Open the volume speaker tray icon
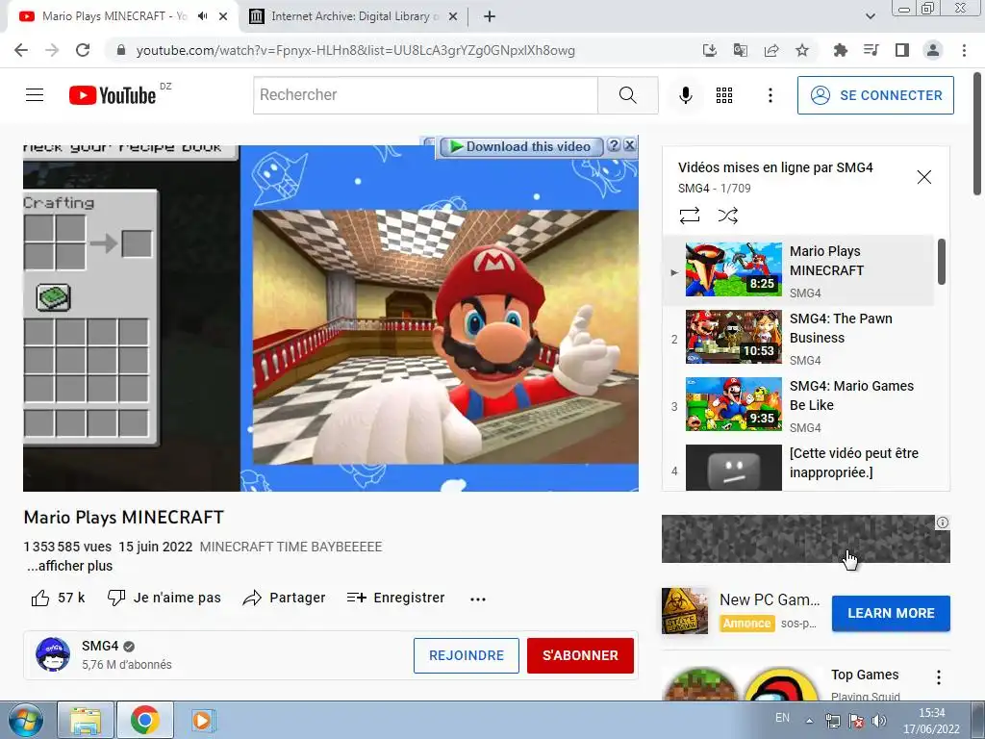The image size is (985, 739). [879, 721]
